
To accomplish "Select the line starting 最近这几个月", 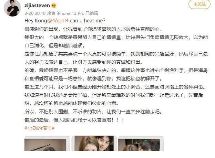I will coord(115,87).
